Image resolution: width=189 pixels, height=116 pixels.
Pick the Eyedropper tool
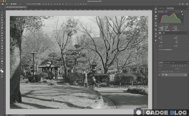click(x=2, y=25)
